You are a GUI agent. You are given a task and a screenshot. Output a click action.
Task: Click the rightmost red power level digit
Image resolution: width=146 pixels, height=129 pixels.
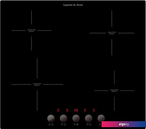pyautogui.click(x=94, y=110)
